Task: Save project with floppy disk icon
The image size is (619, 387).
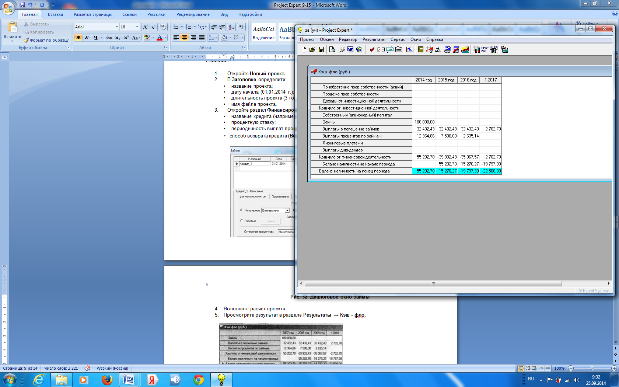Action: [x=321, y=49]
